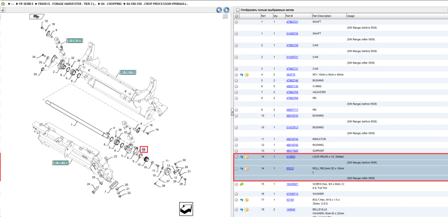Viewport: 448px width, 217px height.
Task: Sort by the 'Ref' column header
Action: pos(266,16)
